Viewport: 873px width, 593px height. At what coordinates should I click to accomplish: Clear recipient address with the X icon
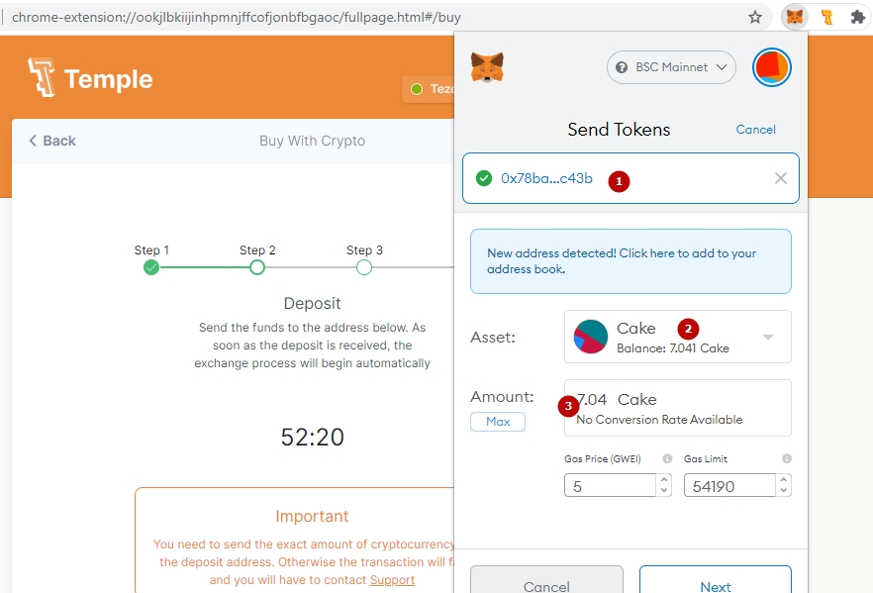[x=781, y=178]
